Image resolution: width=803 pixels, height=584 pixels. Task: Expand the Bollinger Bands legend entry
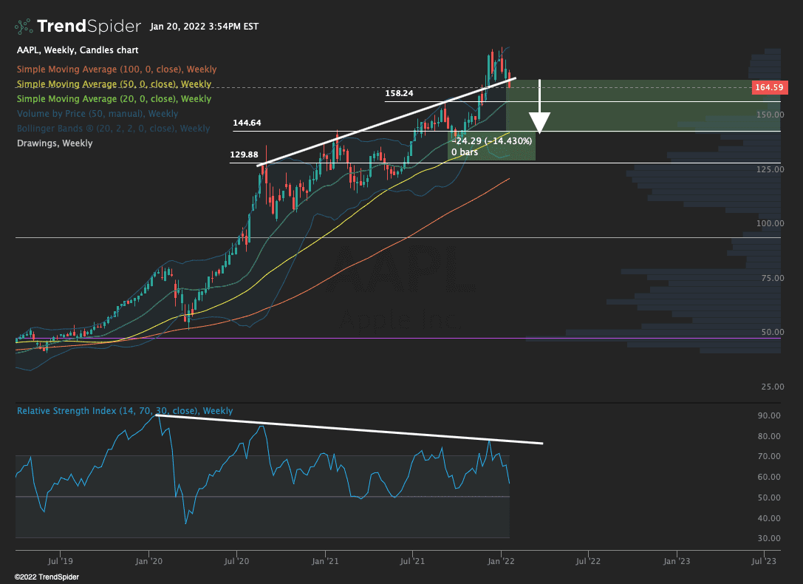tap(113, 129)
